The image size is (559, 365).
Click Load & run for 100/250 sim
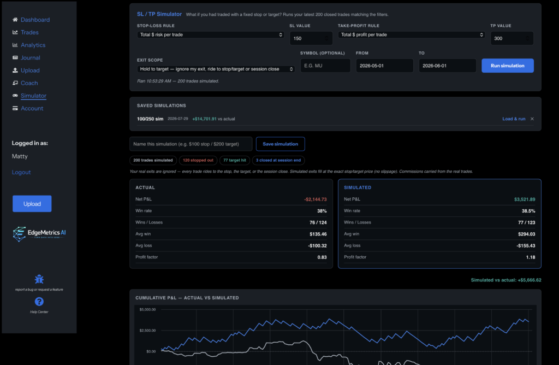[514, 119]
